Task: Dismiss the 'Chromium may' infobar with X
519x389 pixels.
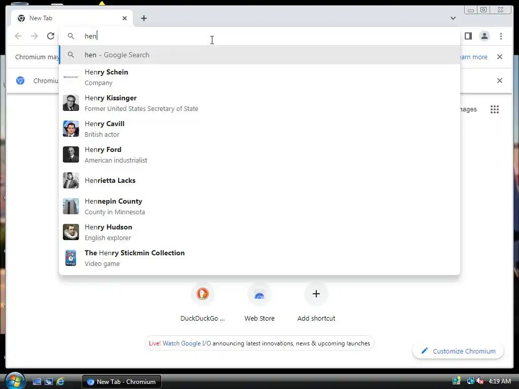Action: (500, 57)
